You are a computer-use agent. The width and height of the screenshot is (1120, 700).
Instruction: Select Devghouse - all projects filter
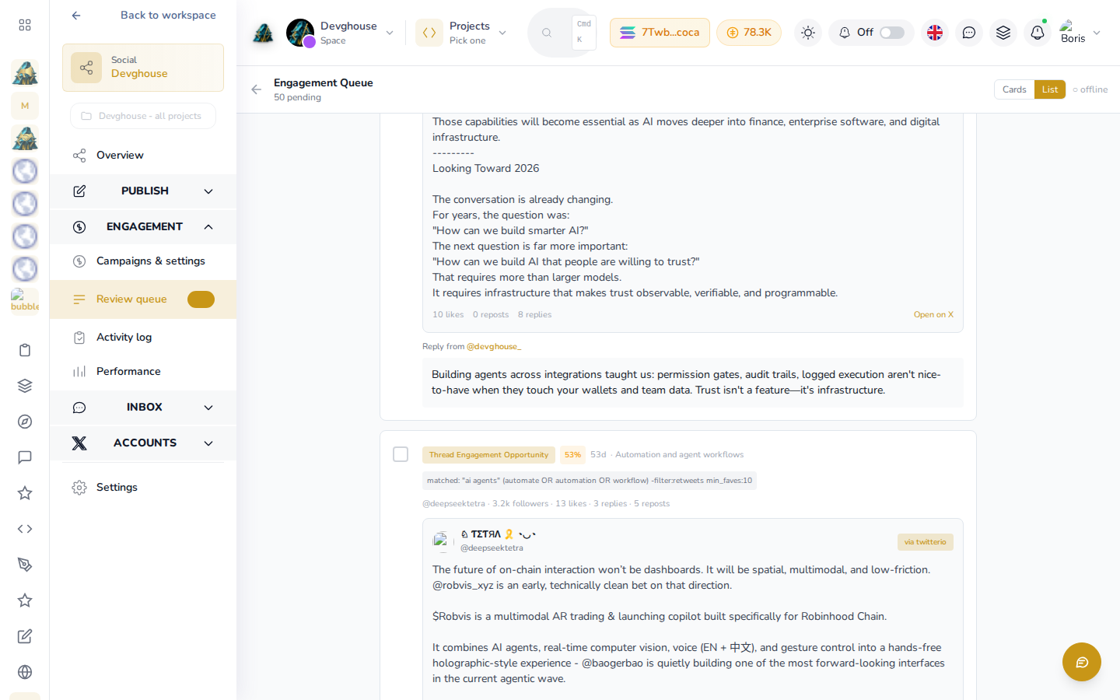[x=143, y=116]
